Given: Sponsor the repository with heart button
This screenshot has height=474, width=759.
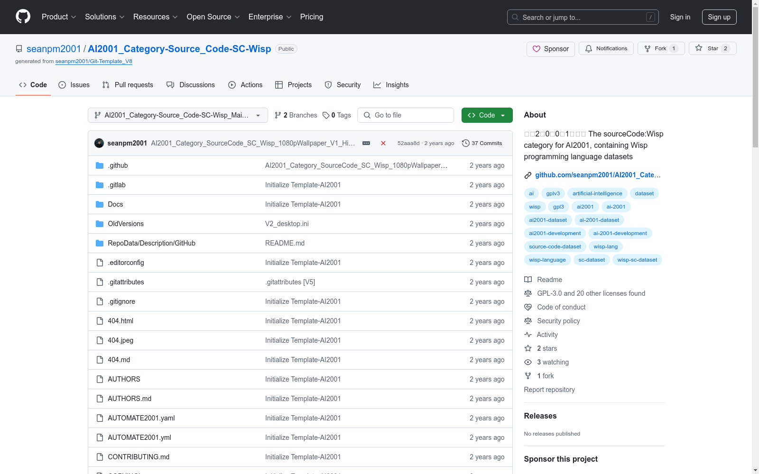Looking at the screenshot, I should click(x=550, y=49).
